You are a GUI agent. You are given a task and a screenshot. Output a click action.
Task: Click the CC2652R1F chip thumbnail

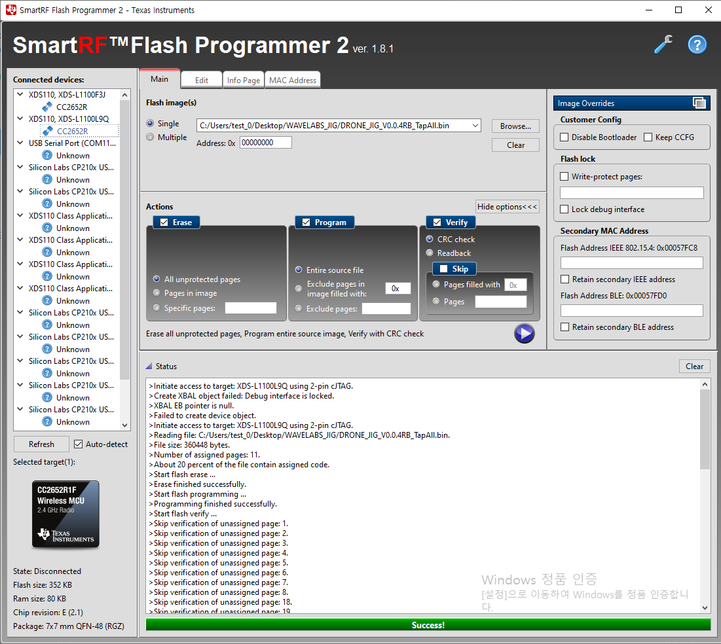click(65, 514)
